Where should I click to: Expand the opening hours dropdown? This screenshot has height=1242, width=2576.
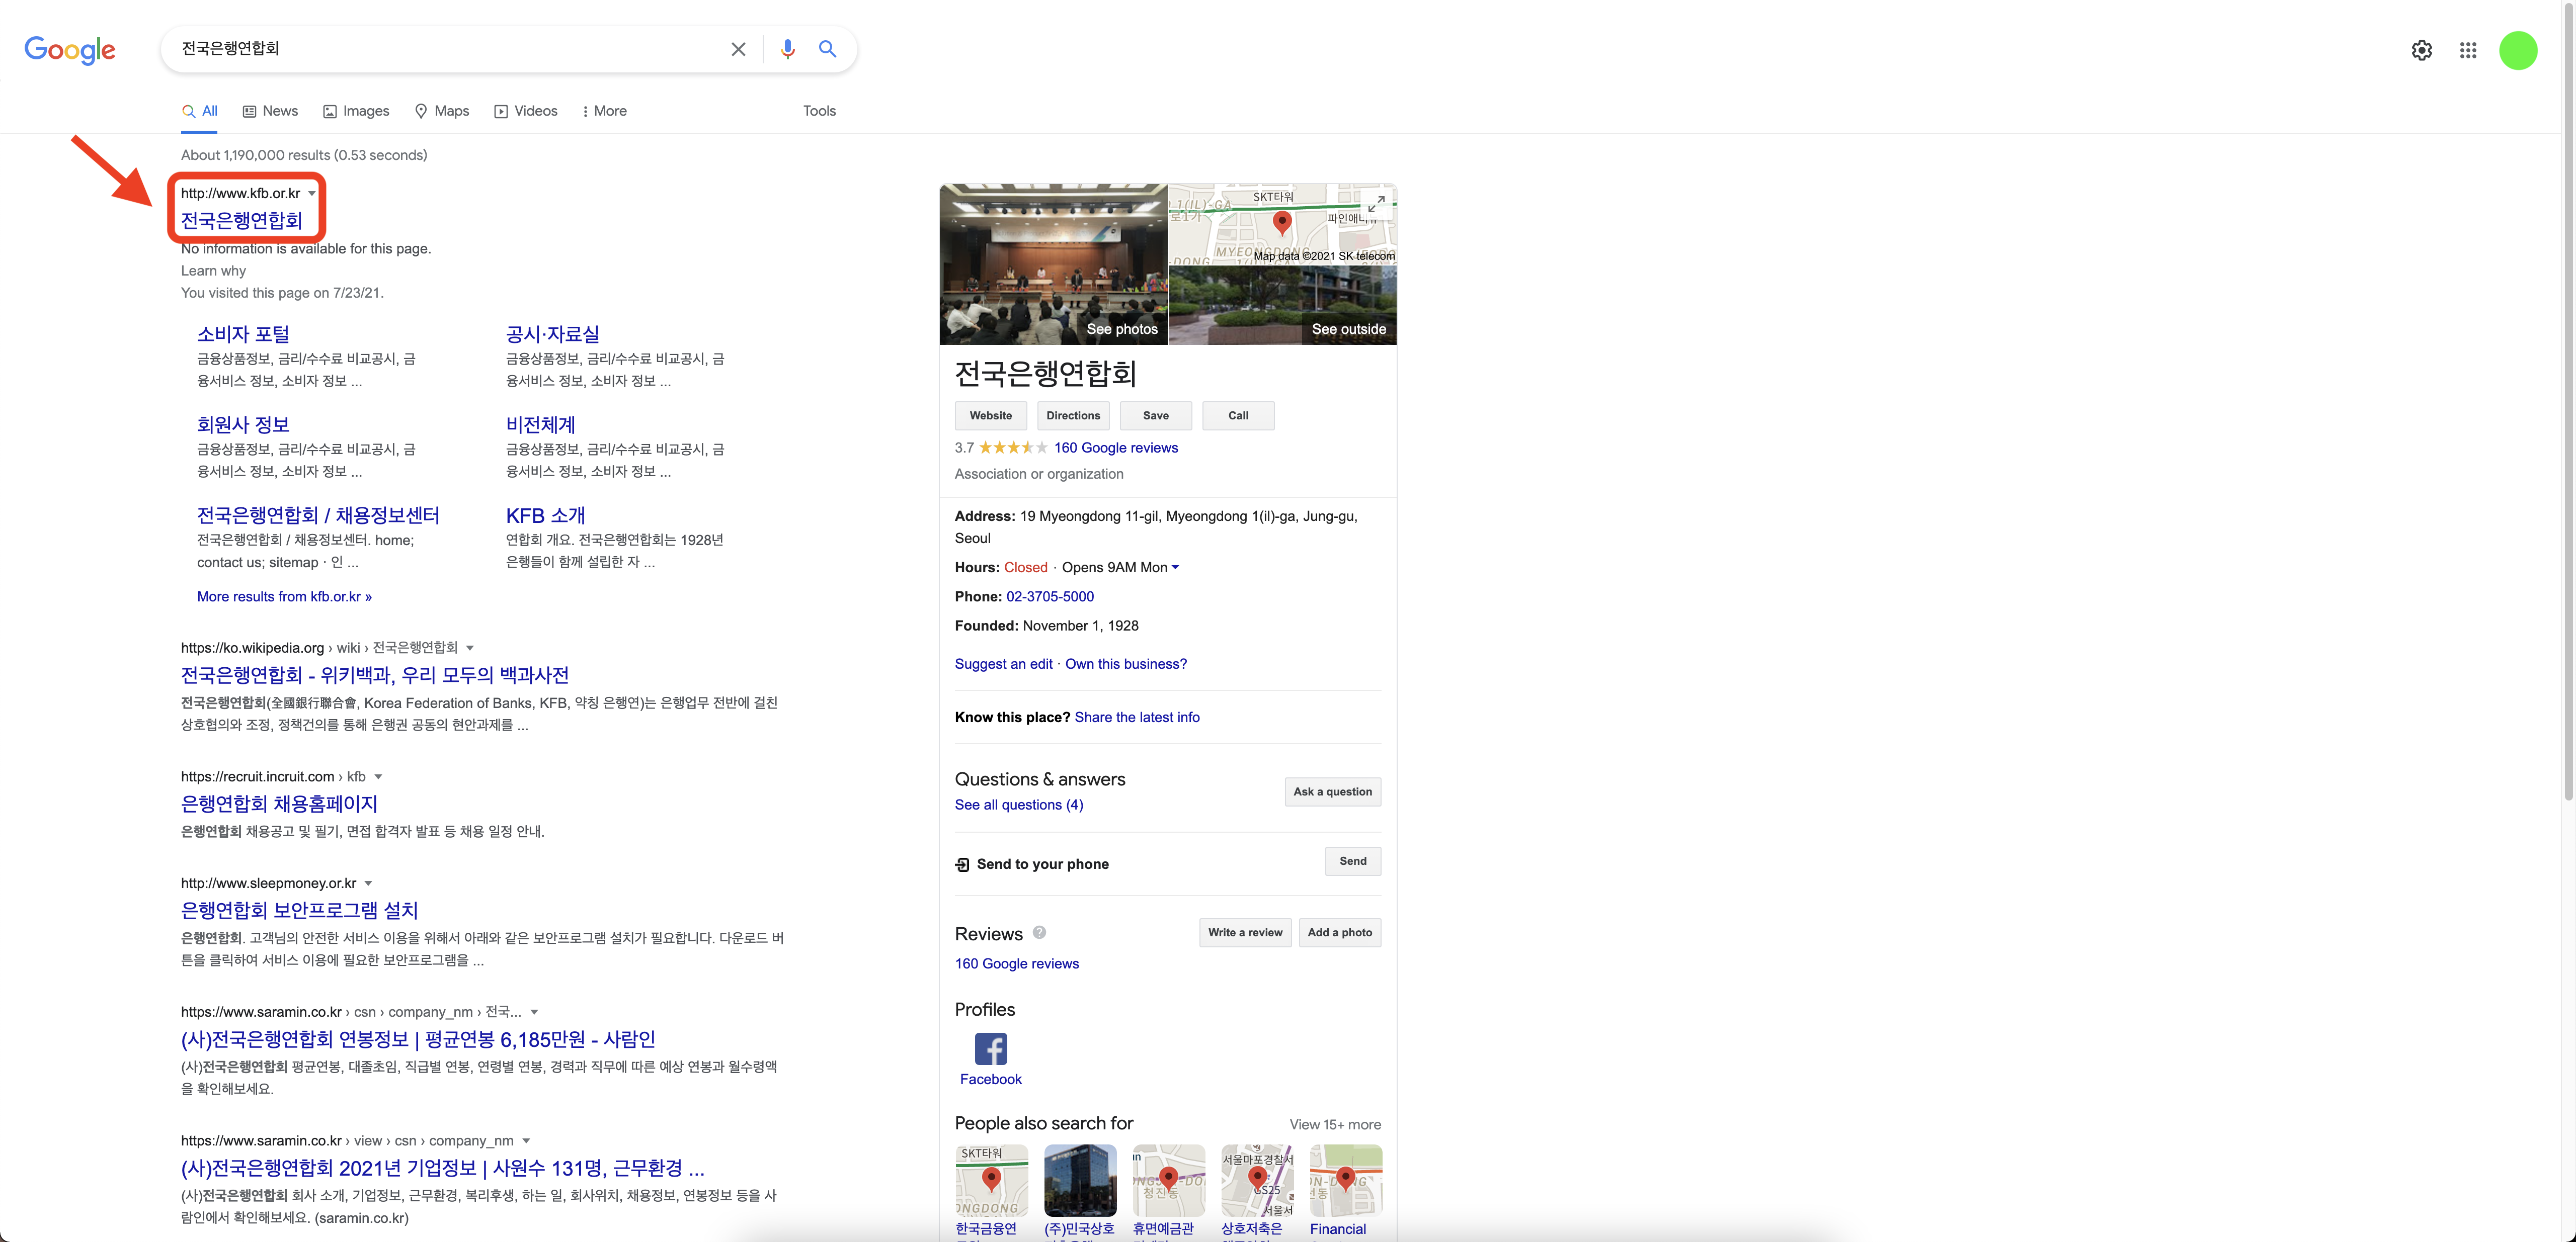click(1175, 568)
